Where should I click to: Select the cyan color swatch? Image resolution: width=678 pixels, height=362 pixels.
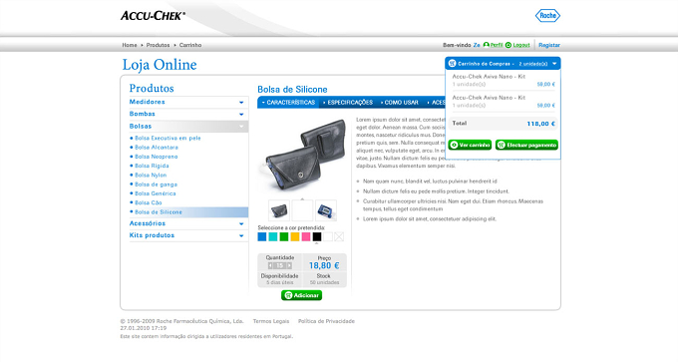point(273,236)
